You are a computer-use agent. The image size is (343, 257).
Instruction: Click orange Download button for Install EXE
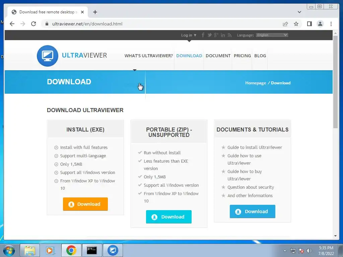coord(85,204)
